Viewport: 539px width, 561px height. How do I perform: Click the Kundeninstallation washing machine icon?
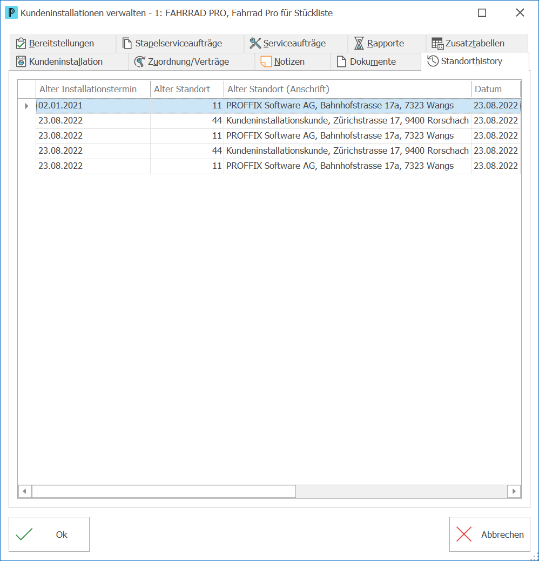[x=21, y=61]
